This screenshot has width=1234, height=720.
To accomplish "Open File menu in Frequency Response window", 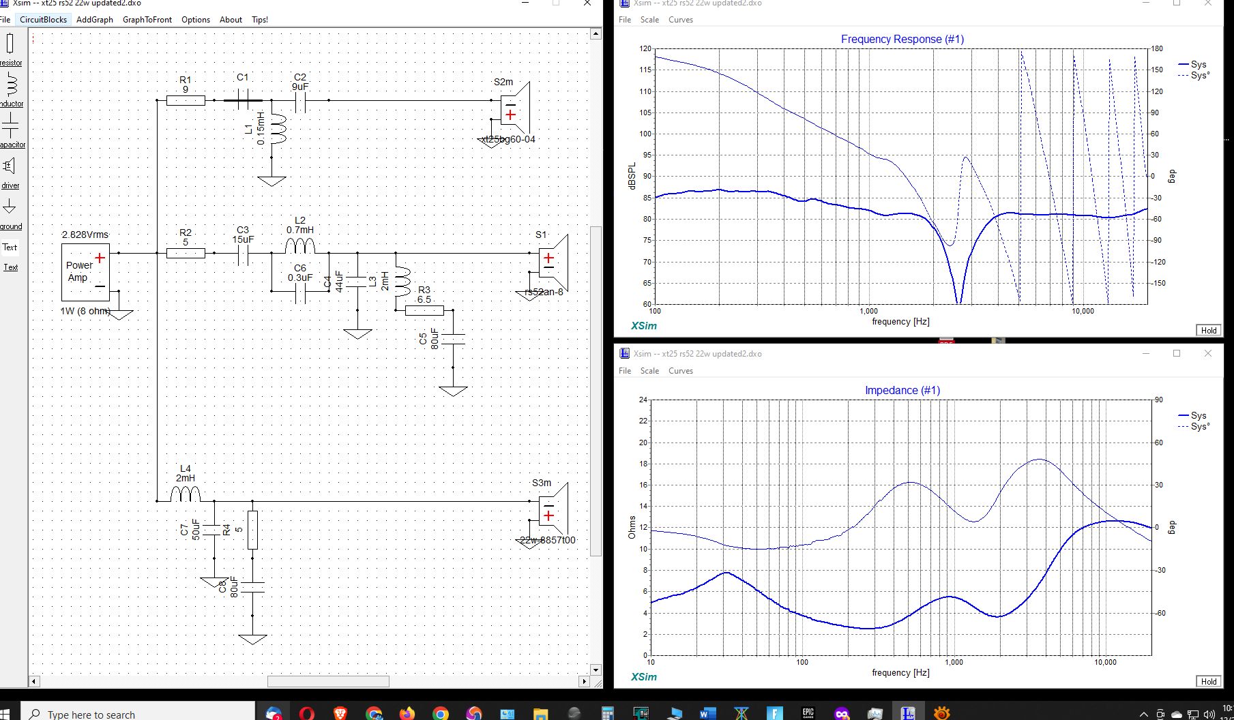I will [x=625, y=20].
